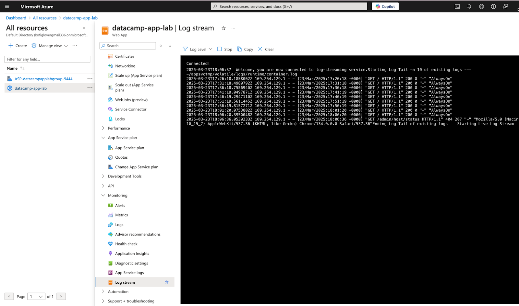The image size is (519, 306).
Task: Collapse the Monitoring section
Action: (117, 196)
